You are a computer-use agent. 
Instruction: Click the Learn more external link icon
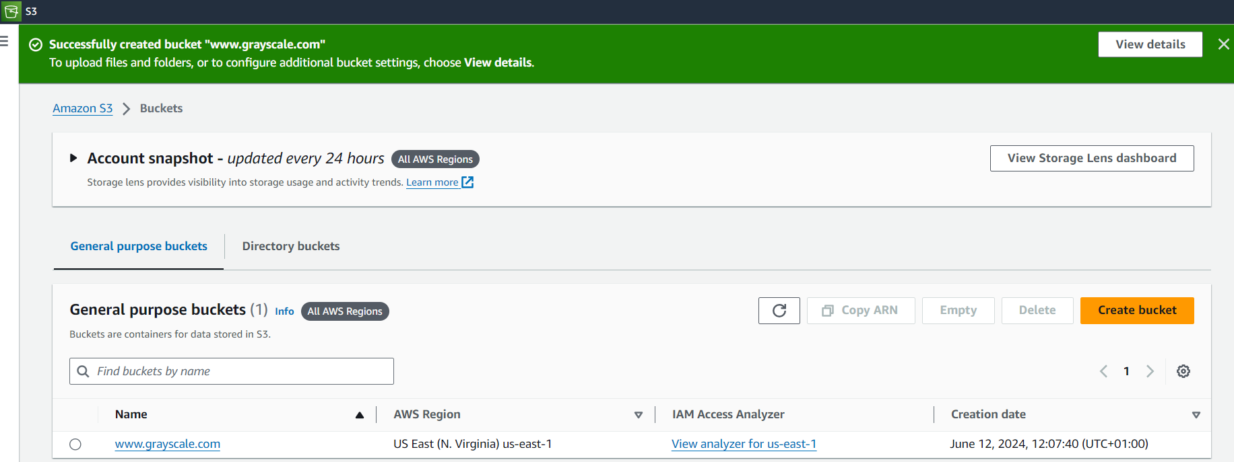coord(467,182)
